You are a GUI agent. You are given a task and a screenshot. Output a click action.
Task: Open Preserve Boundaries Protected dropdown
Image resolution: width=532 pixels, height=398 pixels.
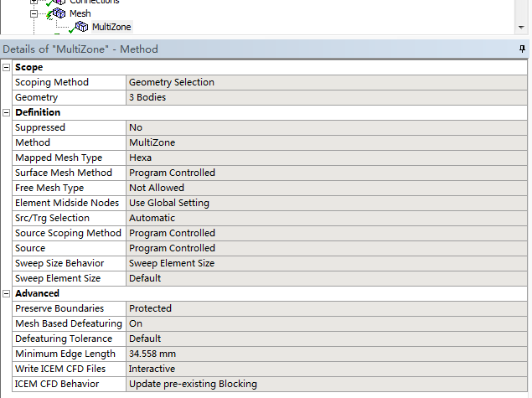[x=327, y=308]
